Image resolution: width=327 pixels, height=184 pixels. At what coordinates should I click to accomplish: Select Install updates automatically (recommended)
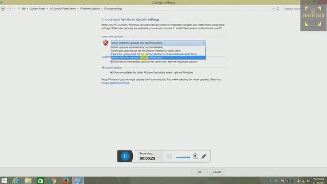click(x=158, y=47)
